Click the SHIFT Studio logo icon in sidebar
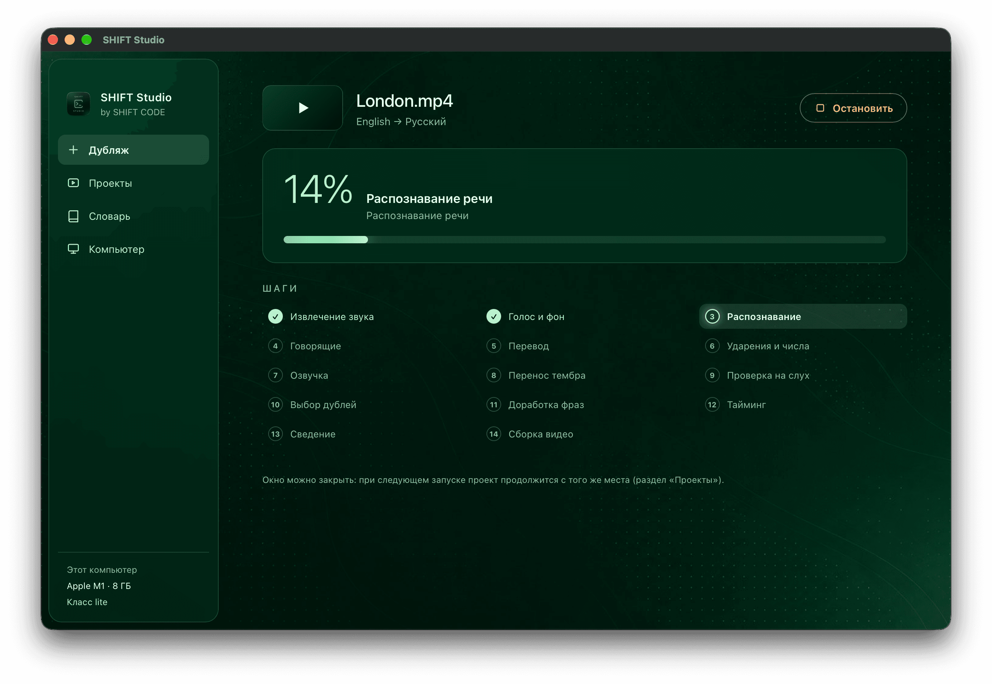The image size is (992, 684). click(x=79, y=104)
